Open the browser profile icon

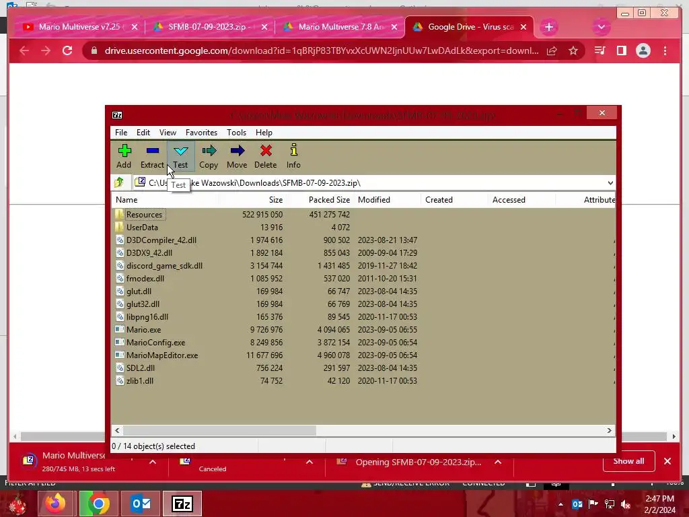[x=643, y=50]
